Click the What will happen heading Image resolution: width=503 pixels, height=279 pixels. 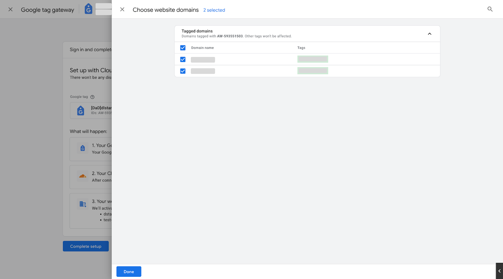[x=88, y=131]
